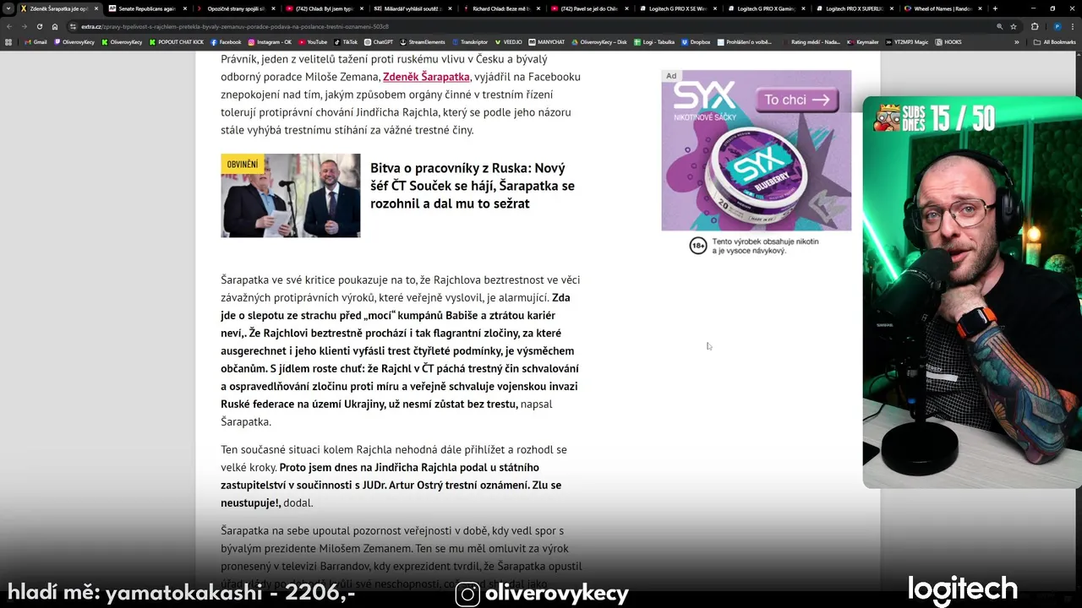1082x608 pixels.
Task: Switch to the Opoziční strany spojili tab
Action: [235, 8]
